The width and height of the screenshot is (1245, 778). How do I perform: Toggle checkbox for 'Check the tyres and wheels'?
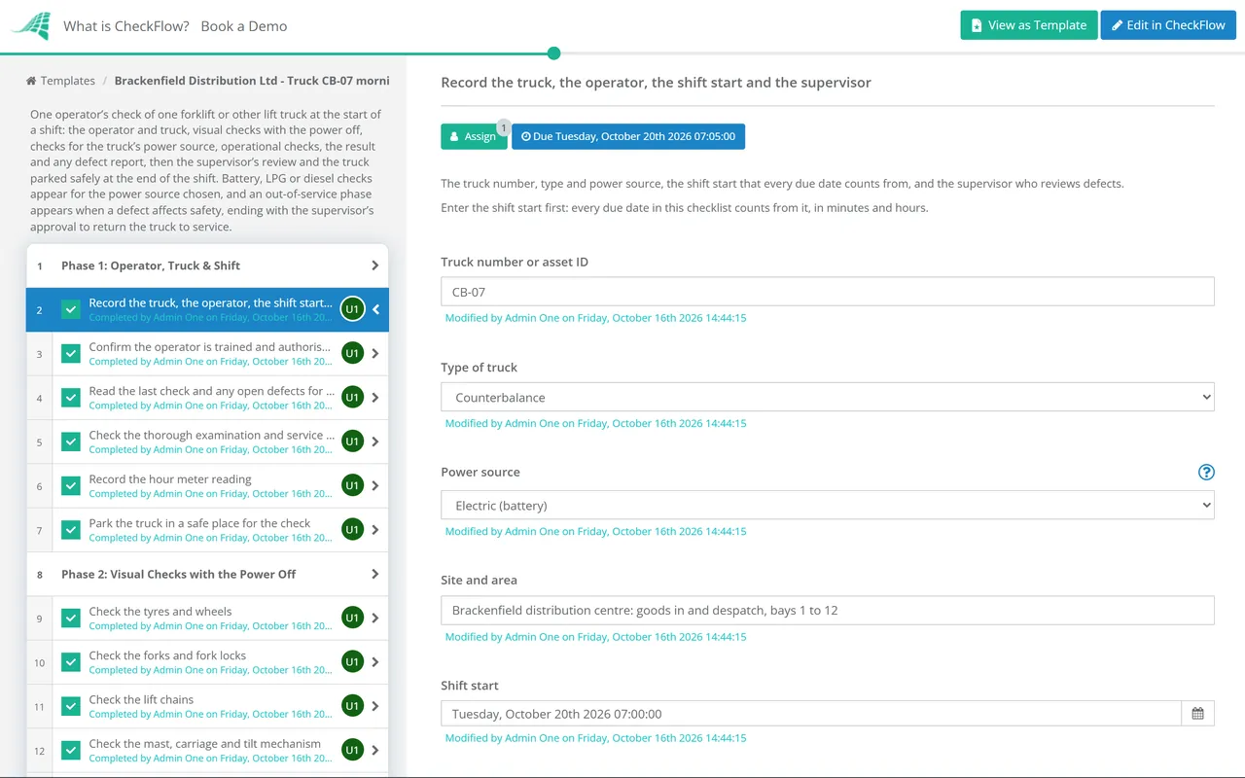[71, 618]
